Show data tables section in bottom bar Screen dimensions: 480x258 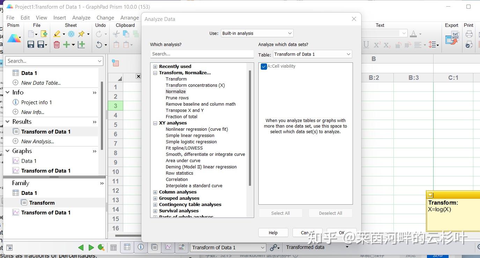click(x=127, y=247)
